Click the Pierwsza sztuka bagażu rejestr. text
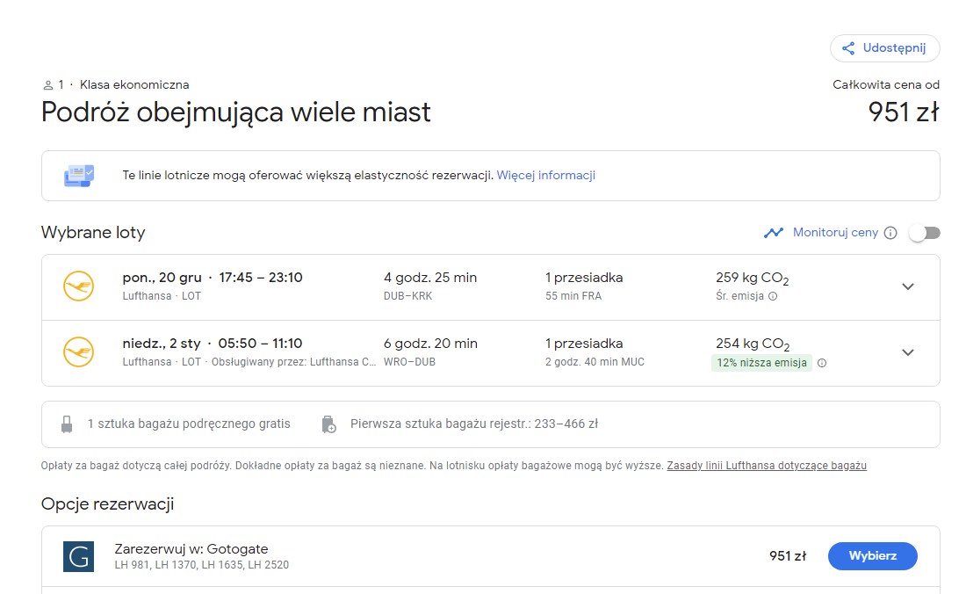The image size is (966, 594). tap(473, 424)
